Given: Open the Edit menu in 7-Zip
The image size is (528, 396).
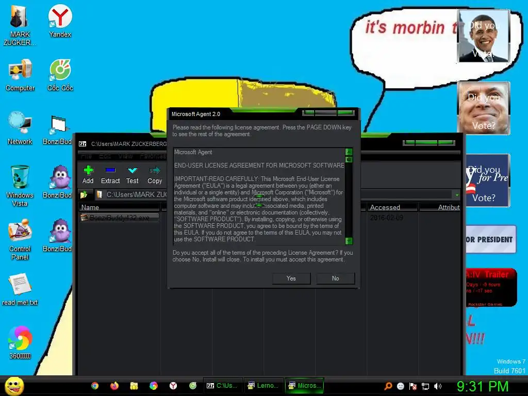Looking at the screenshot, I should click(105, 156).
